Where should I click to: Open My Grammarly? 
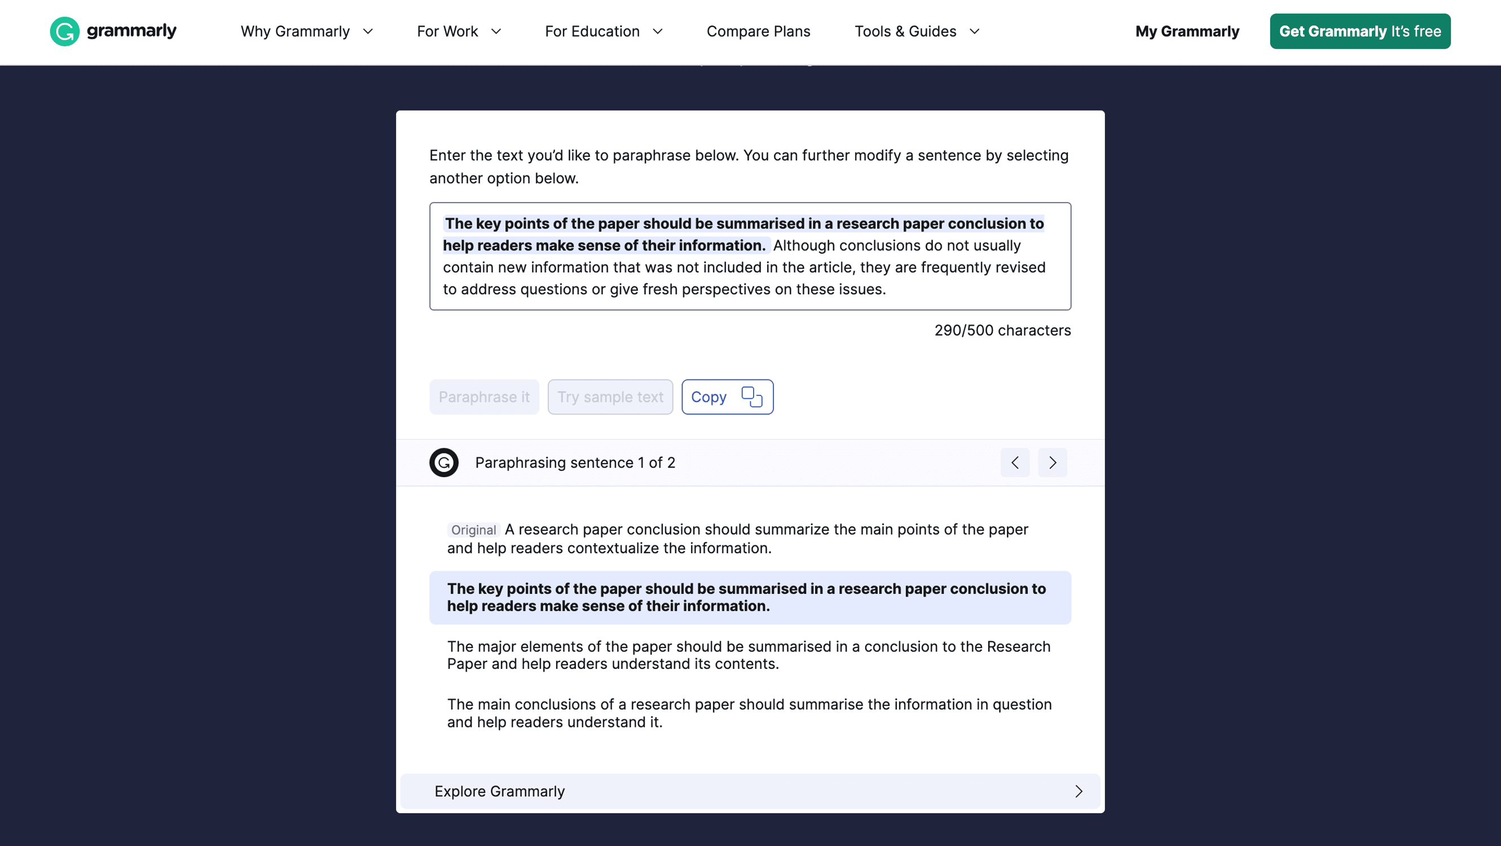(1187, 31)
